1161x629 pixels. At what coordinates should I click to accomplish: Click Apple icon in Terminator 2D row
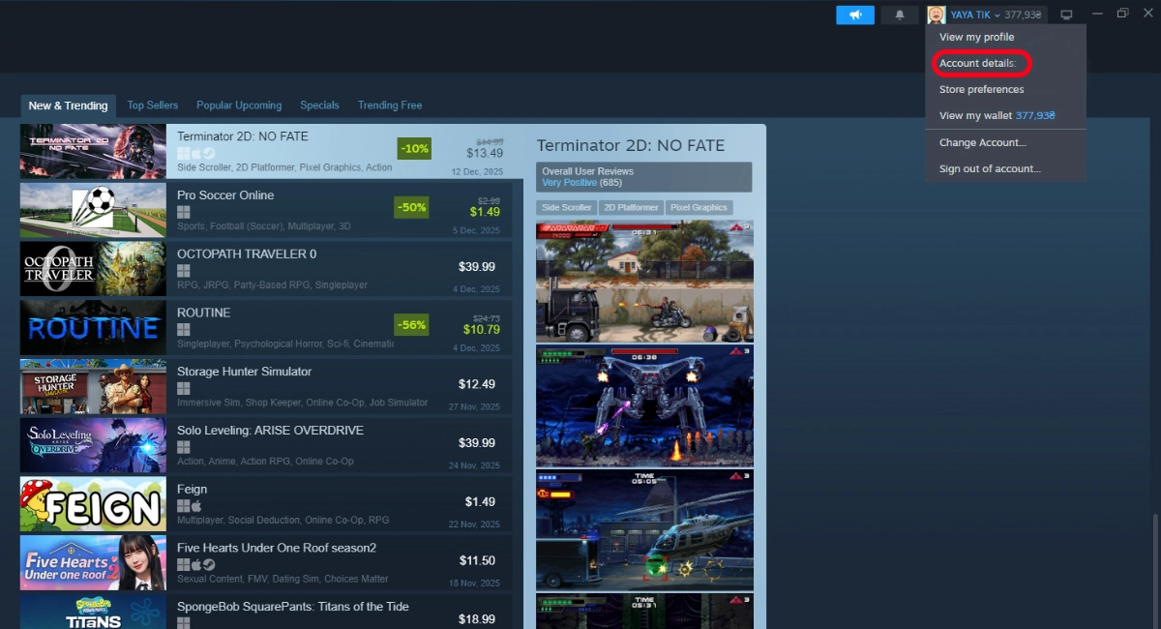[195, 154]
